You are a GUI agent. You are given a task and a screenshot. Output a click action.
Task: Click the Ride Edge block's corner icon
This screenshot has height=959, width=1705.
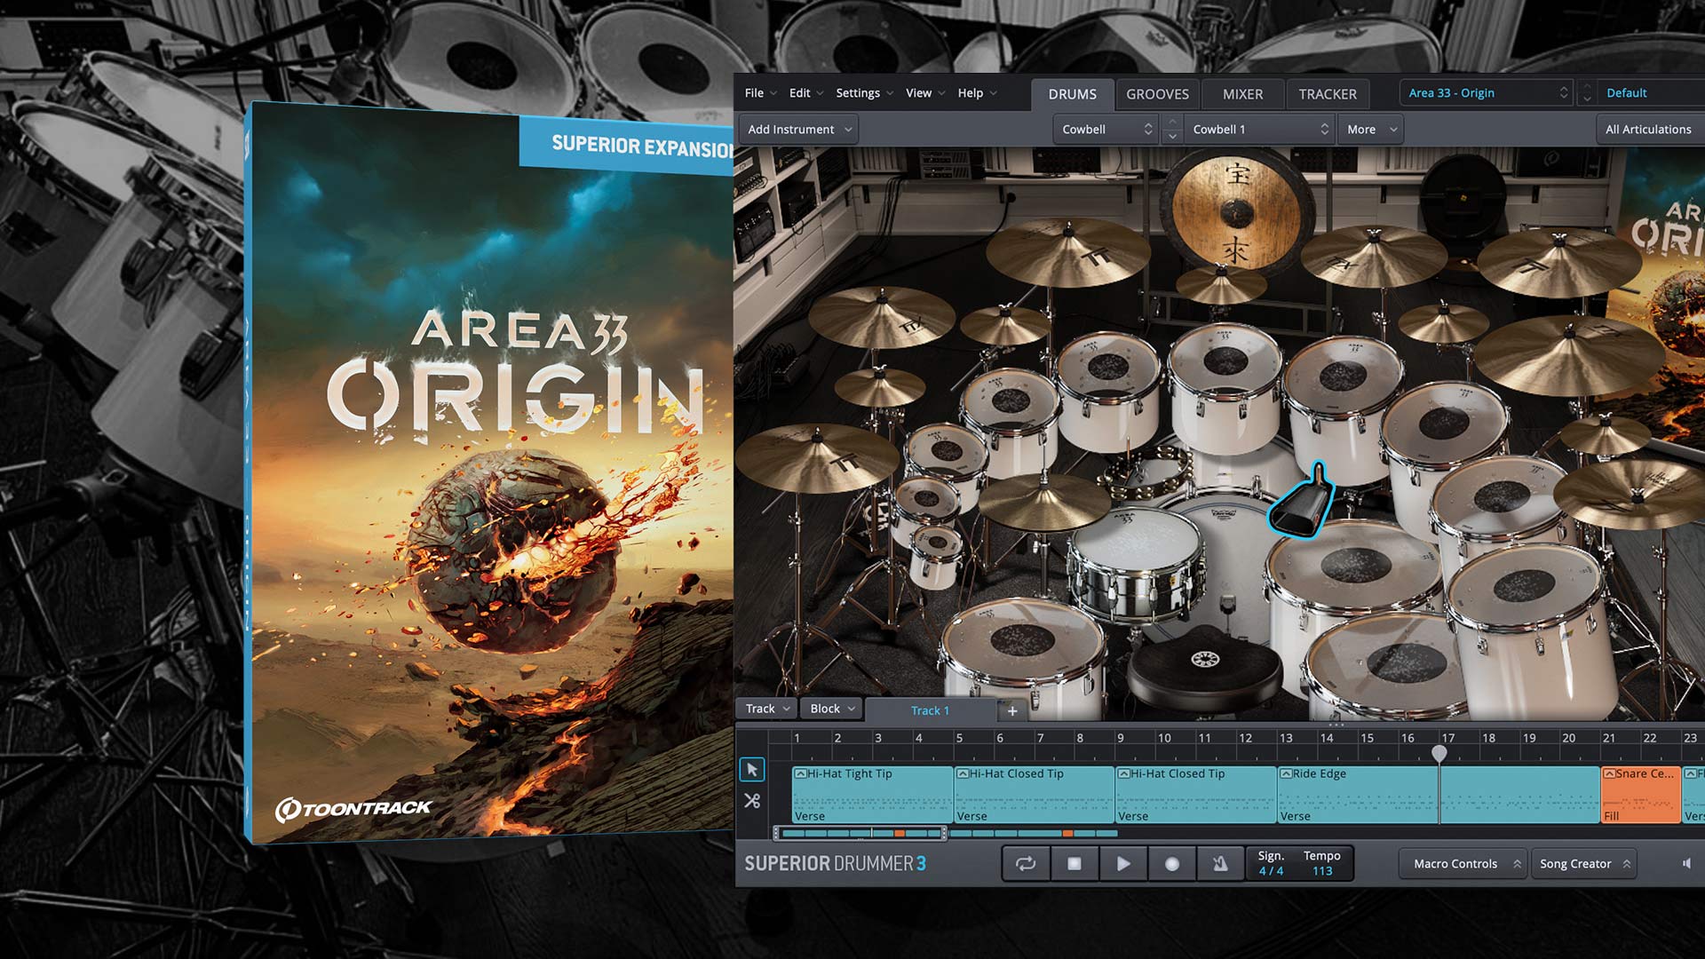1285,773
